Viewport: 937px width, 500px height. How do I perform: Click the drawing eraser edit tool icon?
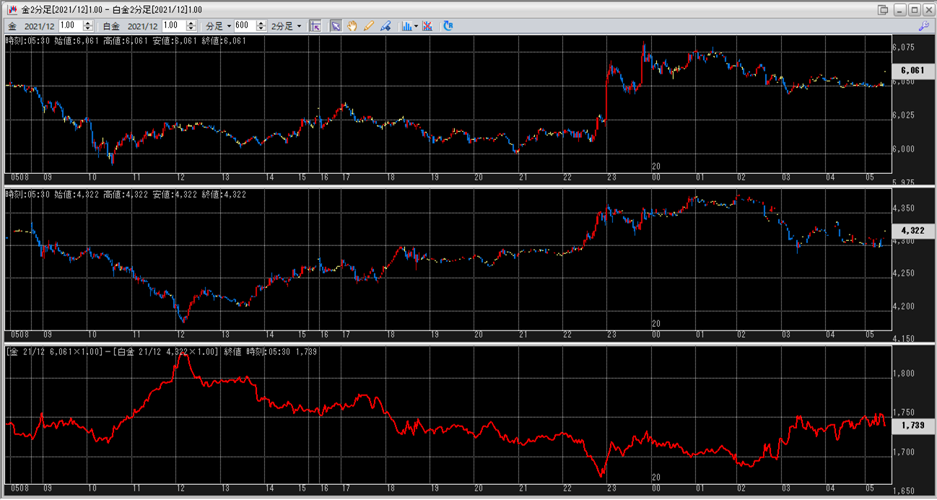[x=385, y=26]
